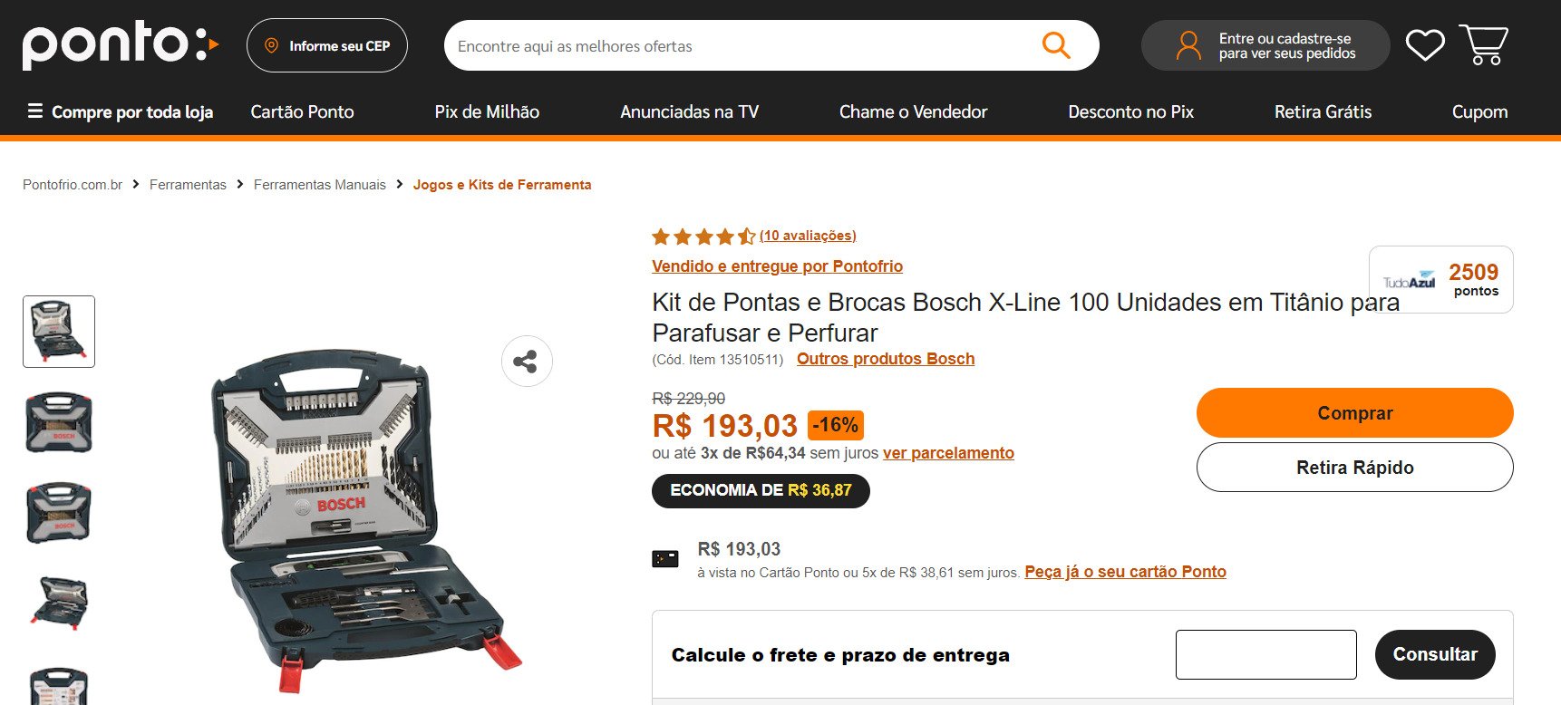1561x705 pixels.
Task: Click the Retira Rápido button
Action: [x=1354, y=468]
